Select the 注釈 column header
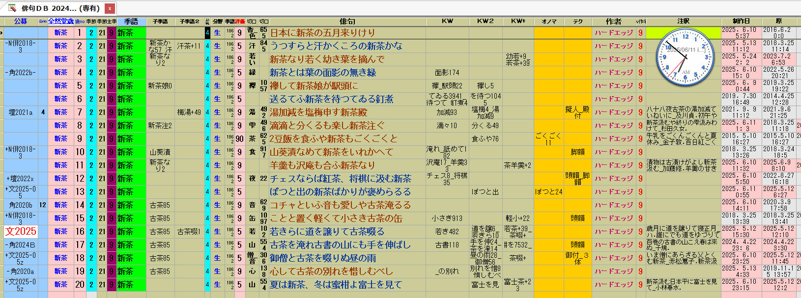 [x=683, y=21]
